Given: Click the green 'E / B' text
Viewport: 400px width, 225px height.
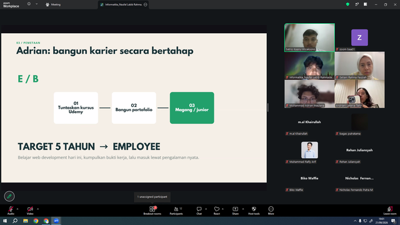Looking at the screenshot, I should click(28, 79).
